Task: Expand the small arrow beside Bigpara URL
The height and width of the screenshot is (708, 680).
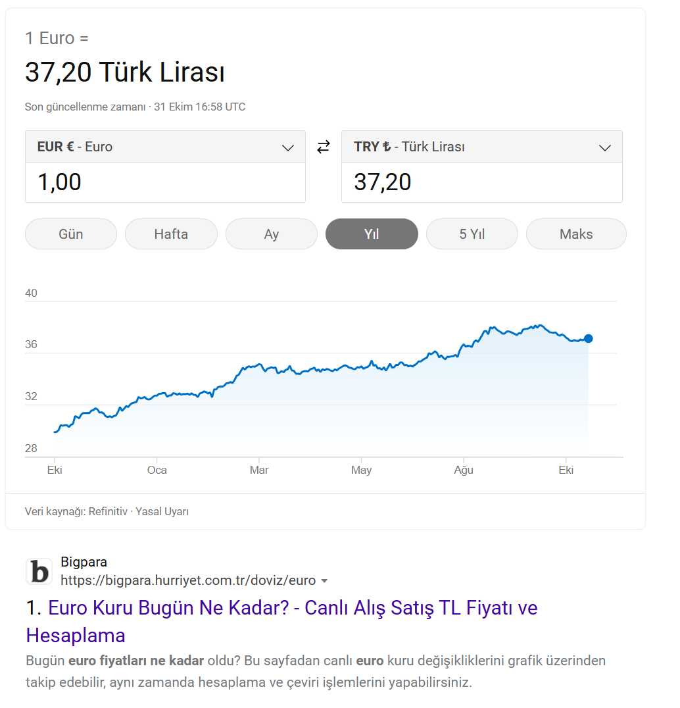Action: (324, 581)
